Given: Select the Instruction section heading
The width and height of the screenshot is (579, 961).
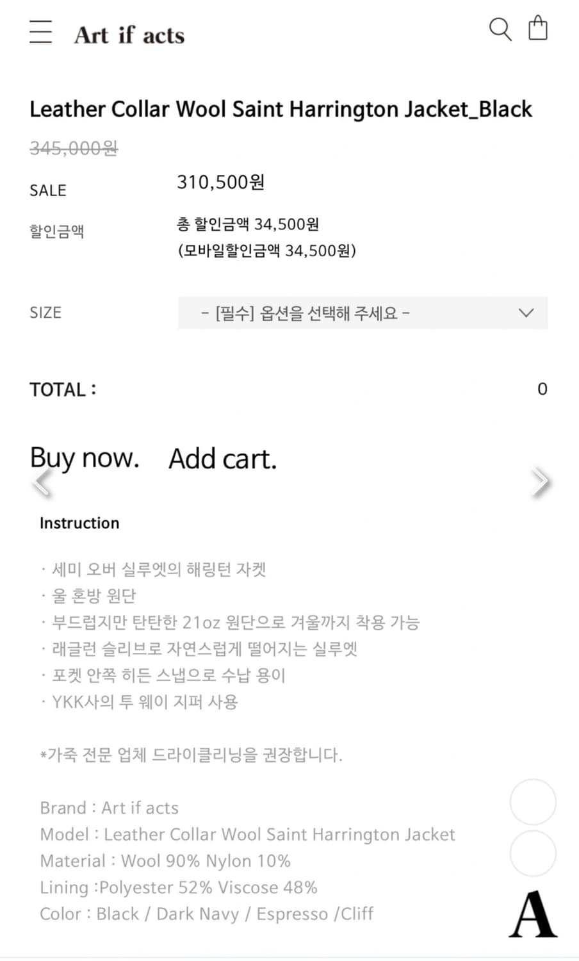Looking at the screenshot, I should [x=79, y=523].
